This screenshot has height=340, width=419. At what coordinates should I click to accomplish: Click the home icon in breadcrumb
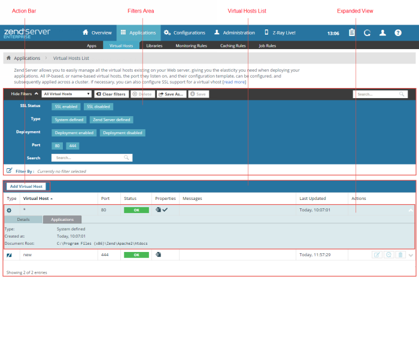pyautogui.click(x=8, y=59)
